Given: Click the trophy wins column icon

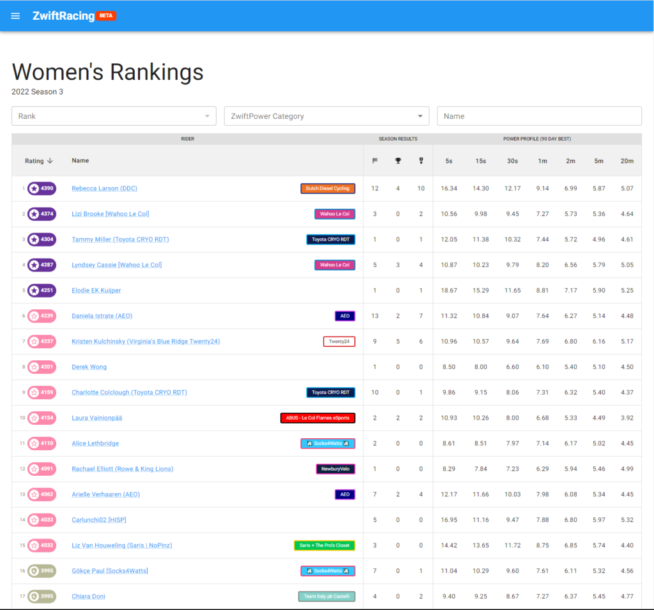Looking at the screenshot, I should tap(398, 161).
